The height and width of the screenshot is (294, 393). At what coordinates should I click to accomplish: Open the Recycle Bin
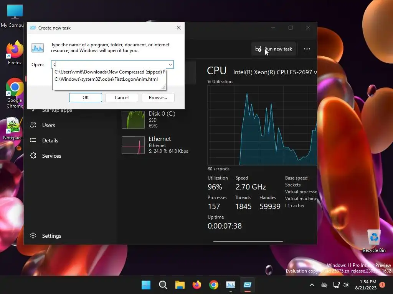pyautogui.click(x=374, y=240)
